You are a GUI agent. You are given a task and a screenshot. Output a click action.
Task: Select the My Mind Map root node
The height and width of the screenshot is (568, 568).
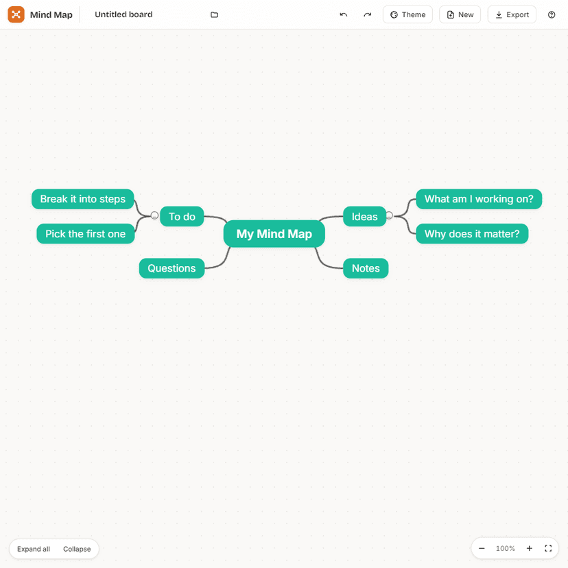(x=274, y=233)
